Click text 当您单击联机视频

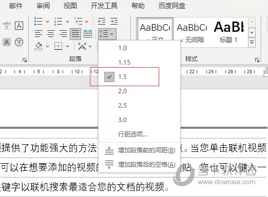pos(228,148)
